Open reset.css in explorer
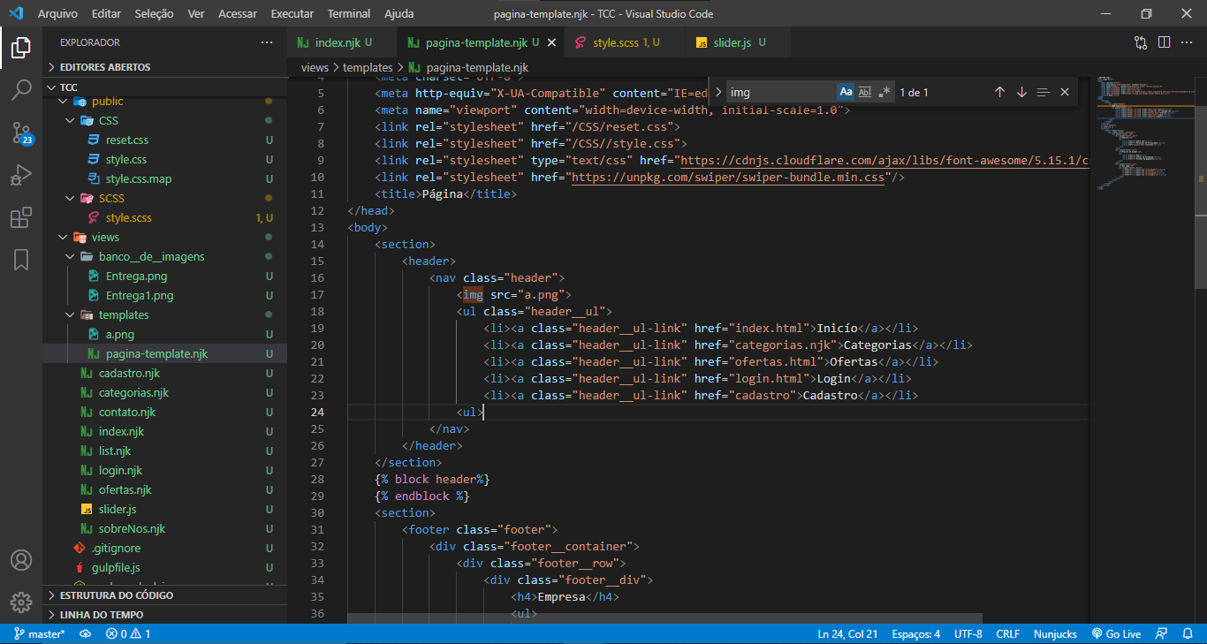1207x644 pixels. pyautogui.click(x=164, y=140)
